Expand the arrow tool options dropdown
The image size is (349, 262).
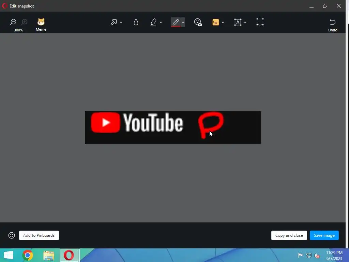(x=121, y=22)
